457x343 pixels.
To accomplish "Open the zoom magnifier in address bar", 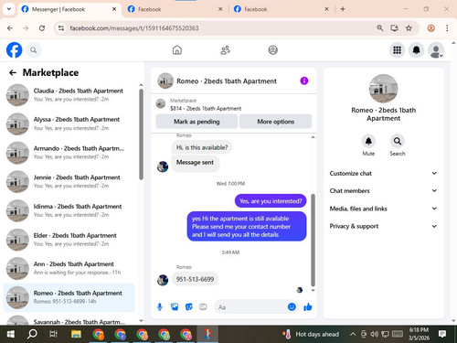I will tap(379, 28).
